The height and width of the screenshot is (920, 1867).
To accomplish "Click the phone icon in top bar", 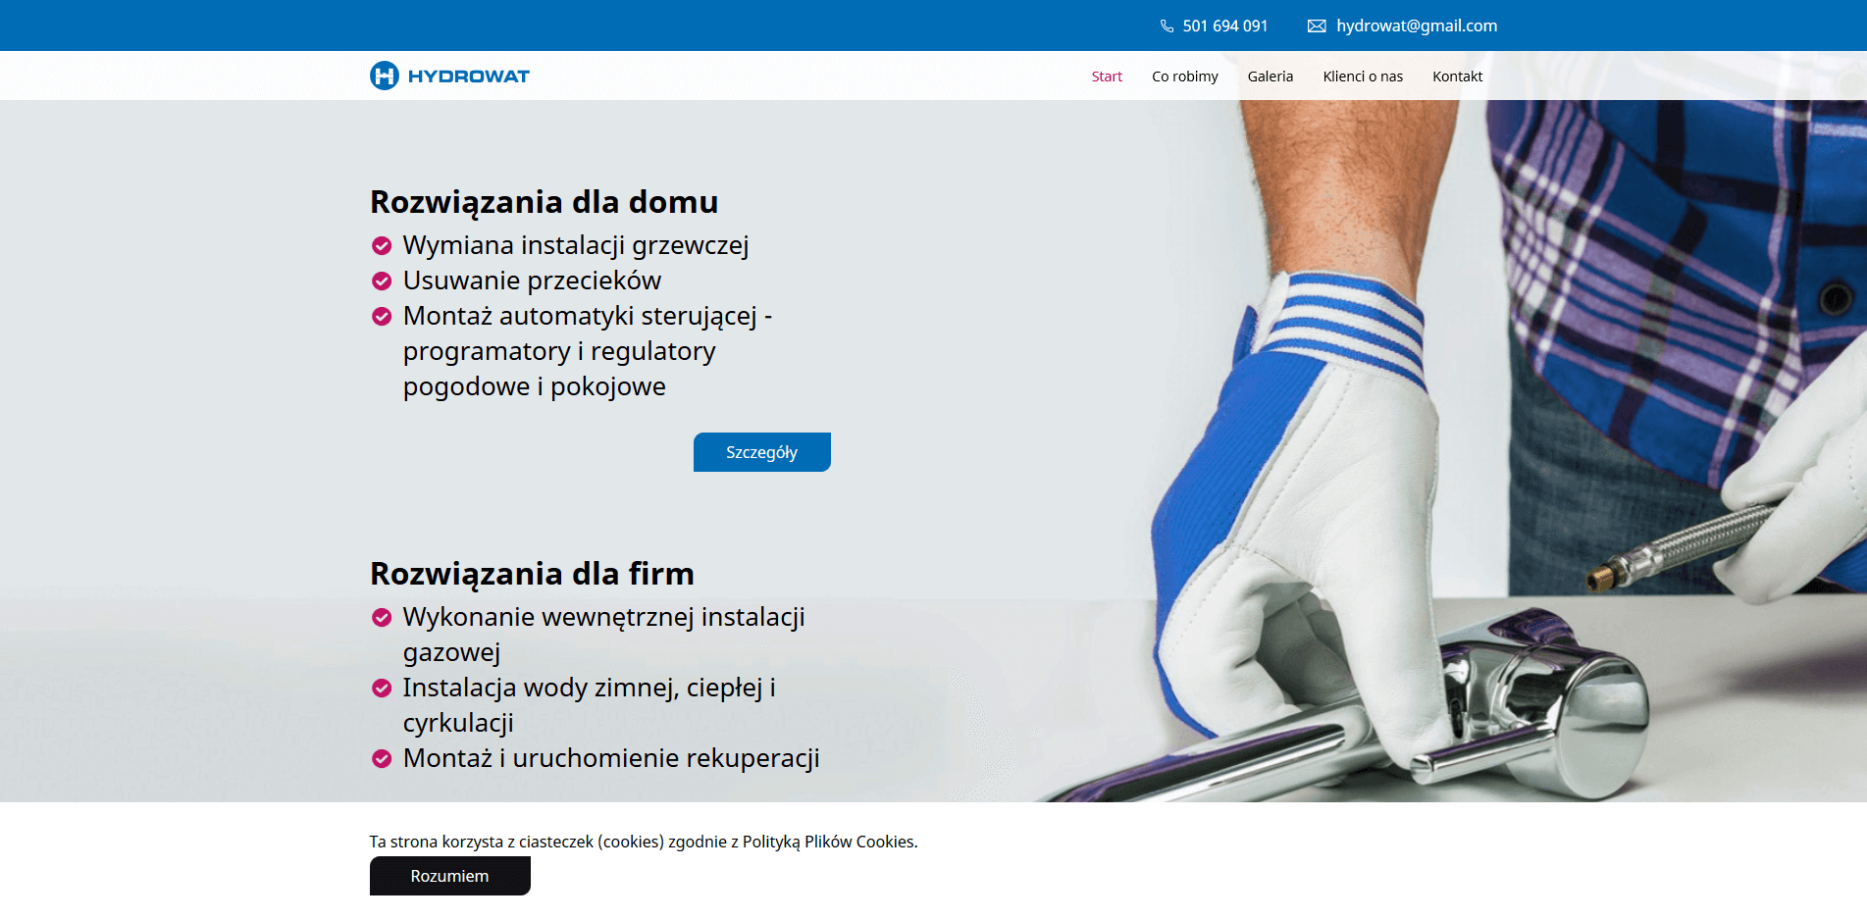I will click(x=1167, y=26).
